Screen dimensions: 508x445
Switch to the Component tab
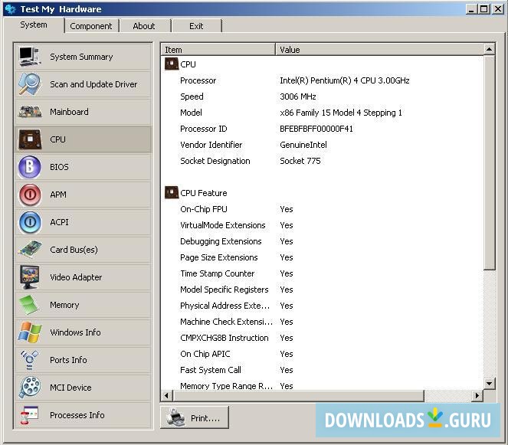pos(90,26)
